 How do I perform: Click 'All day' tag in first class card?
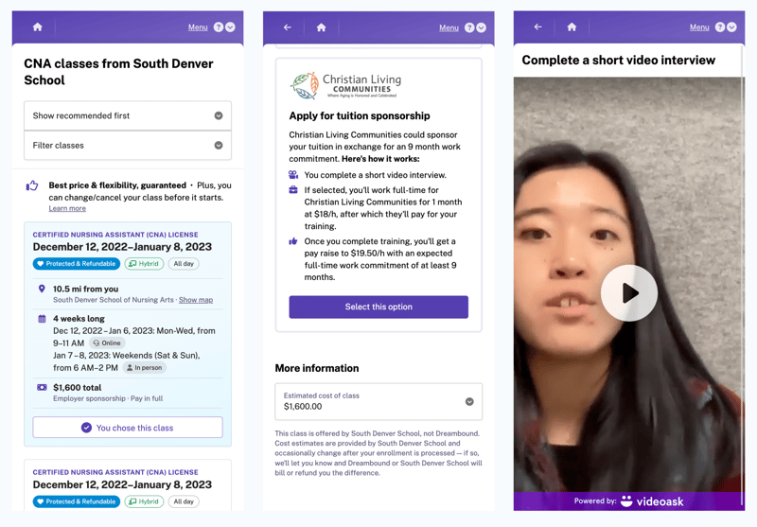click(184, 264)
